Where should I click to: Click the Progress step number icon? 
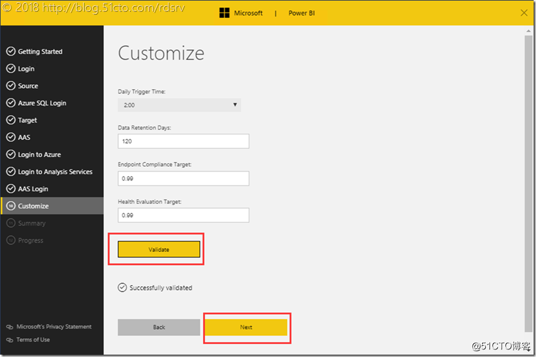tap(11, 240)
